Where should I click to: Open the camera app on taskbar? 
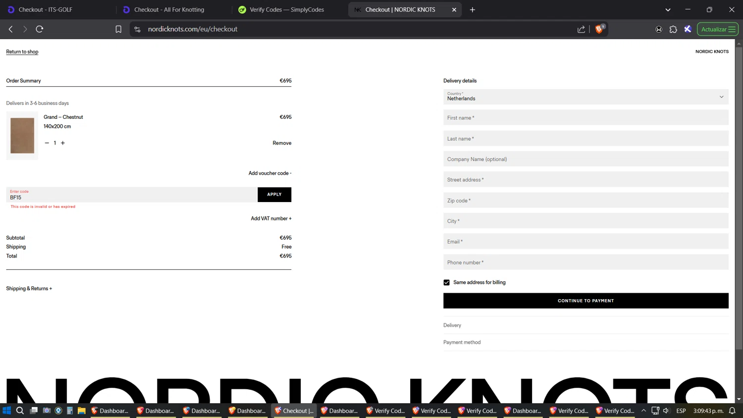[47, 411]
